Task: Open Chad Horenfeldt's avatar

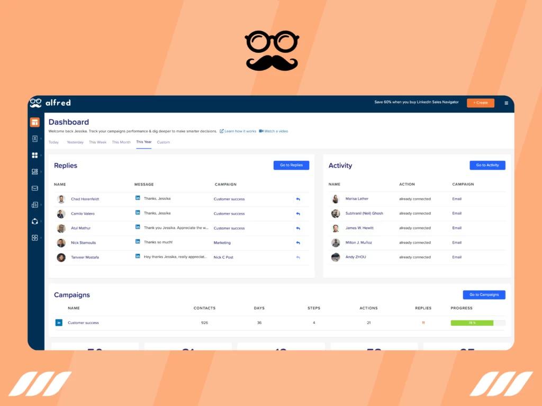Action: 61,199
